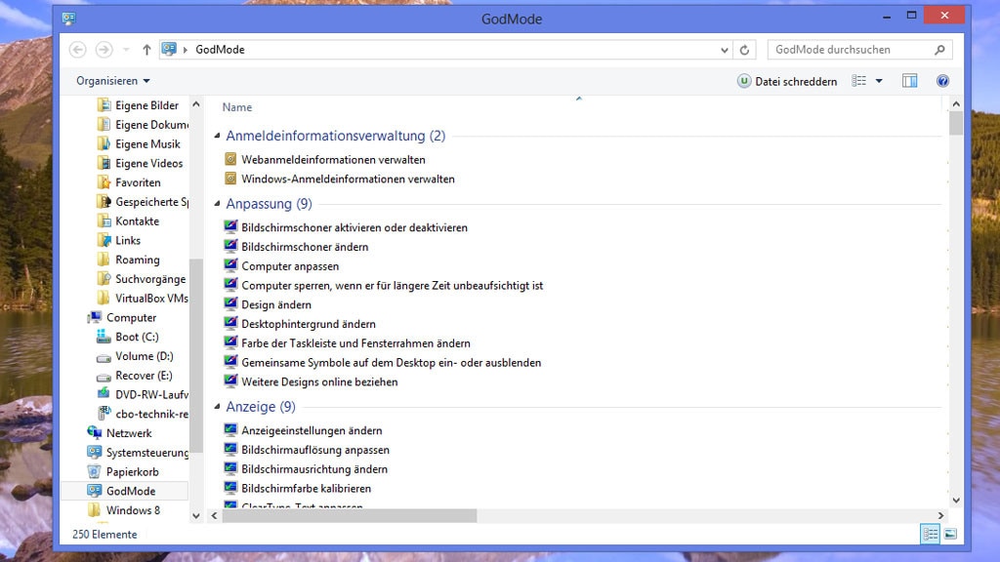This screenshot has width=1000, height=562.
Task: Select Weitere Designs online beziehen
Action: click(311, 381)
